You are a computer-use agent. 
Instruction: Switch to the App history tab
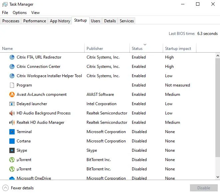point(60,21)
